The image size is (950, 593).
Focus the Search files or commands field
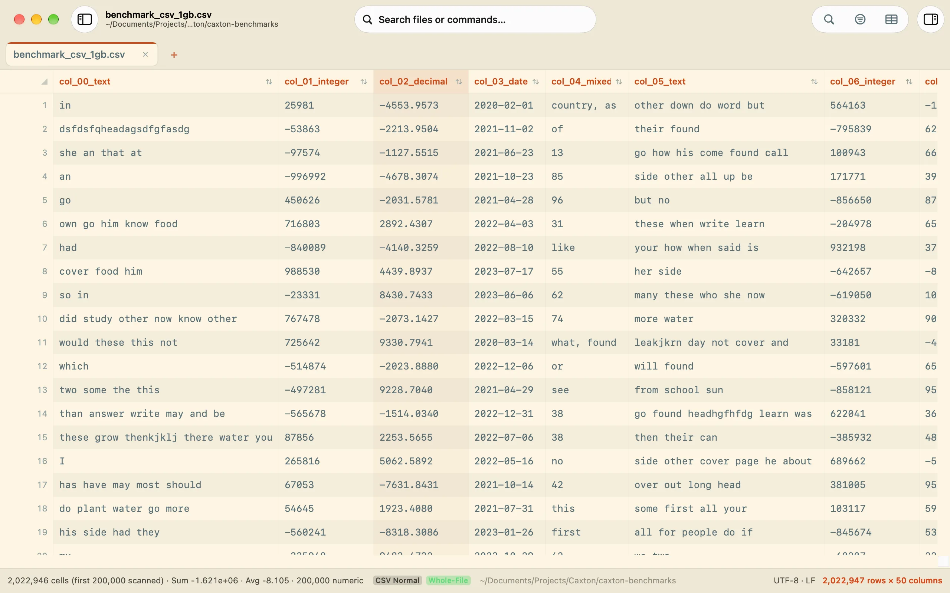pyautogui.click(x=475, y=19)
